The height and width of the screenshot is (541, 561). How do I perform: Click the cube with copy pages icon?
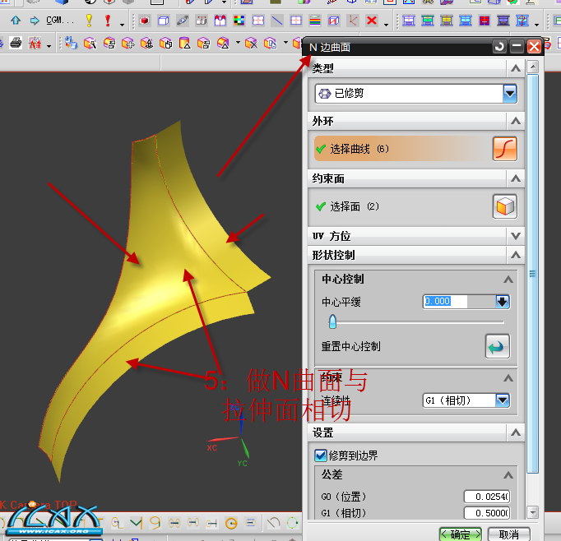click(270, 44)
